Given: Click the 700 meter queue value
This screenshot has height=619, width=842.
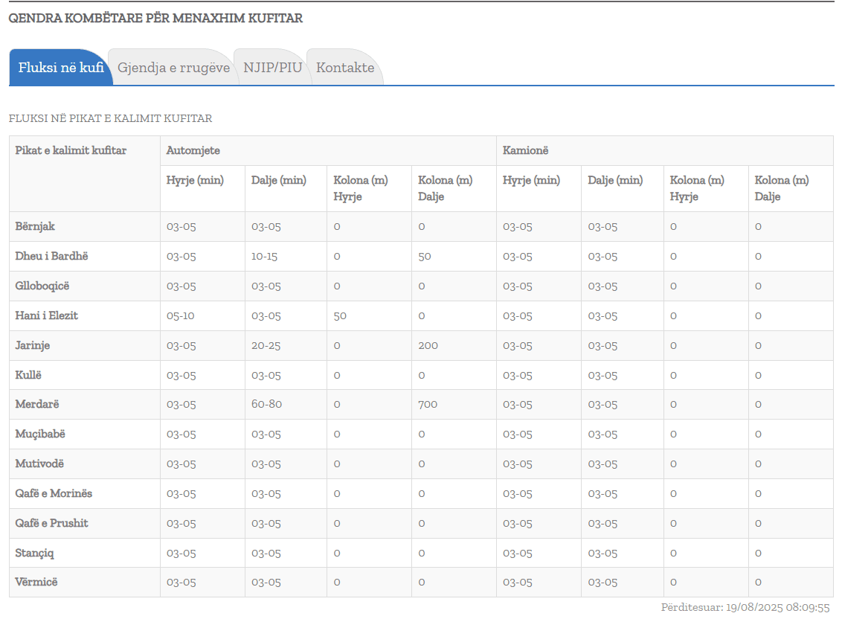Looking at the screenshot, I should pyautogui.click(x=428, y=405).
